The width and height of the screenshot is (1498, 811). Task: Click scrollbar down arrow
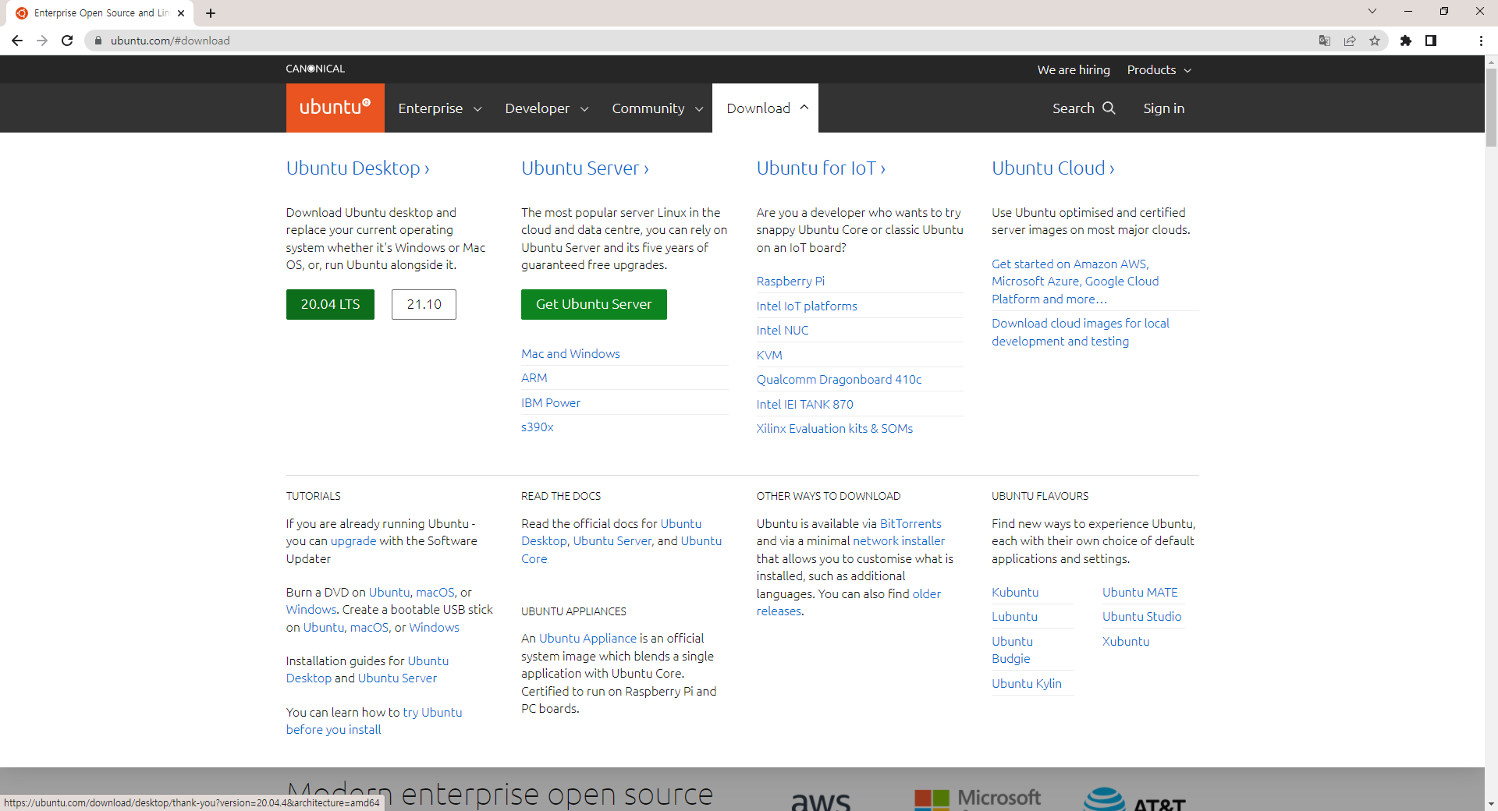tap(1491, 804)
